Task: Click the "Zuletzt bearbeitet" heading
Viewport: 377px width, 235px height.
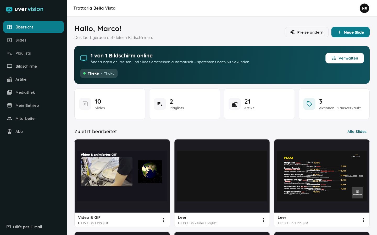Action: coord(96,131)
